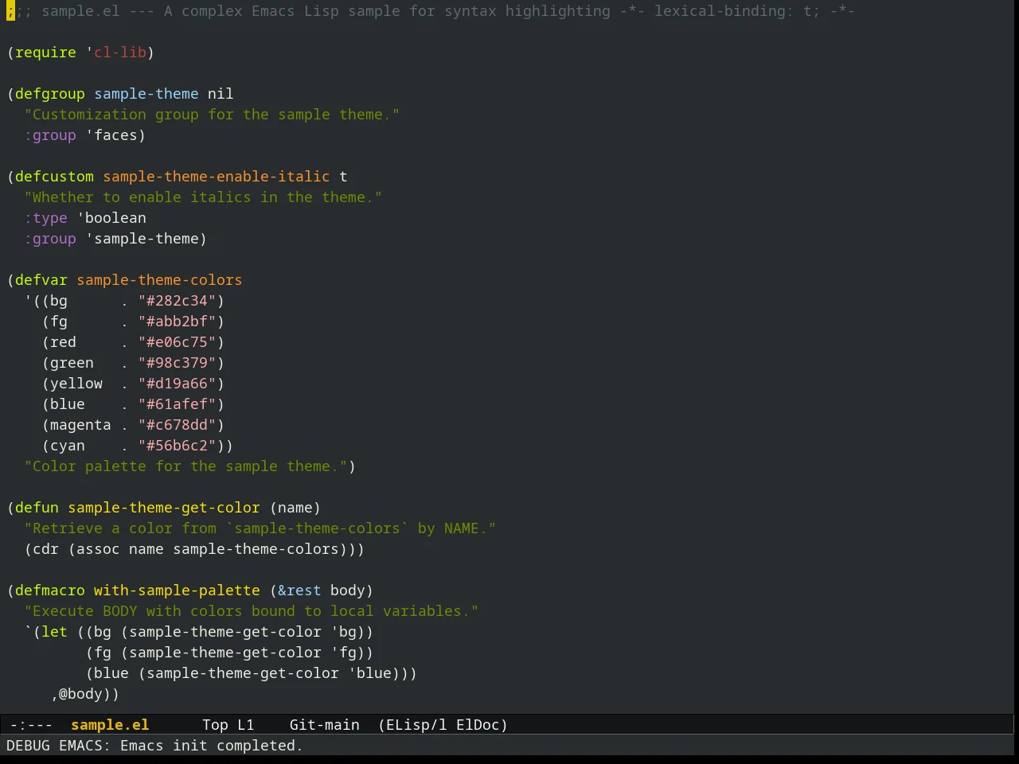1019x764 pixels.
Task: Click the color string "#56b6c2"
Action: point(177,446)
